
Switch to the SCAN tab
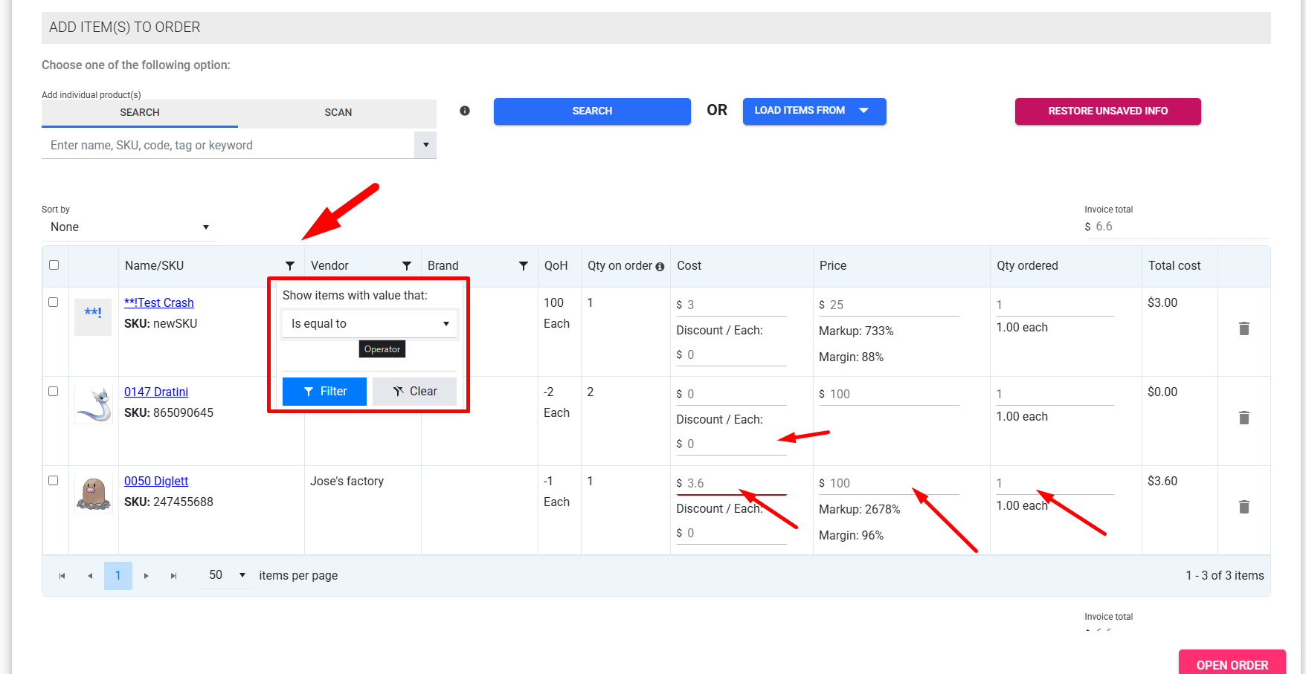click(338, 112)
